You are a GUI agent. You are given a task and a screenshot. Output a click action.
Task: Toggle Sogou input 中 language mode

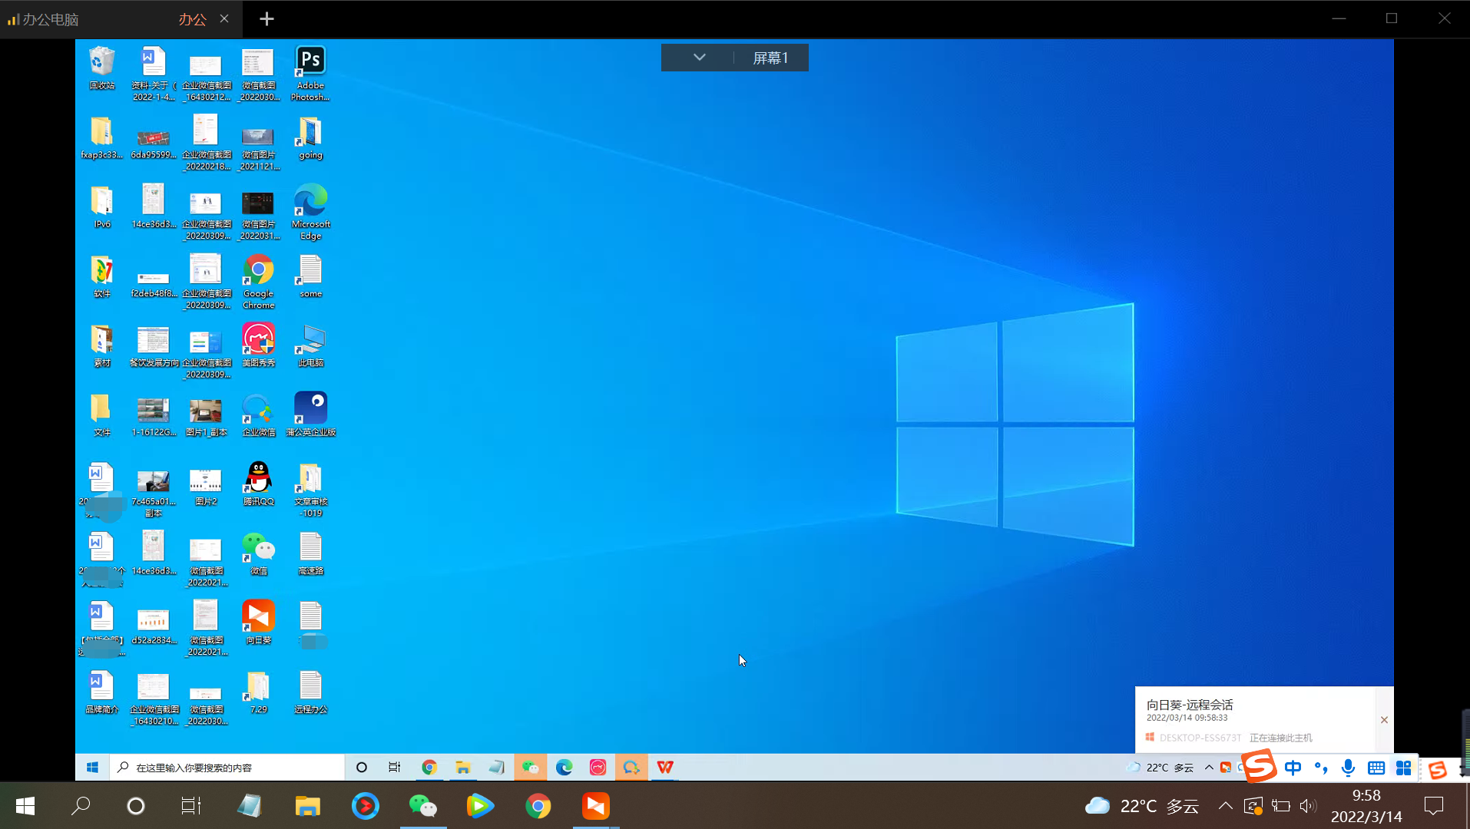1293,768
